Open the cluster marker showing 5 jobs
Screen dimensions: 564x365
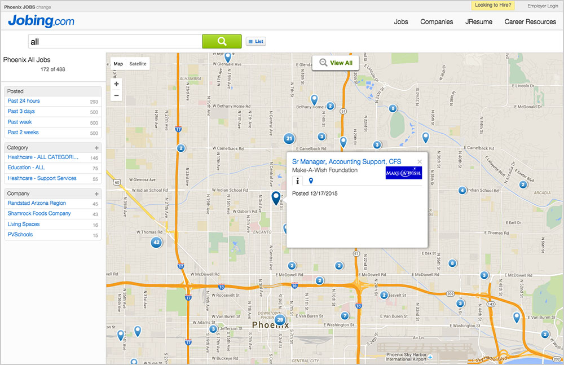click(393, 108)
